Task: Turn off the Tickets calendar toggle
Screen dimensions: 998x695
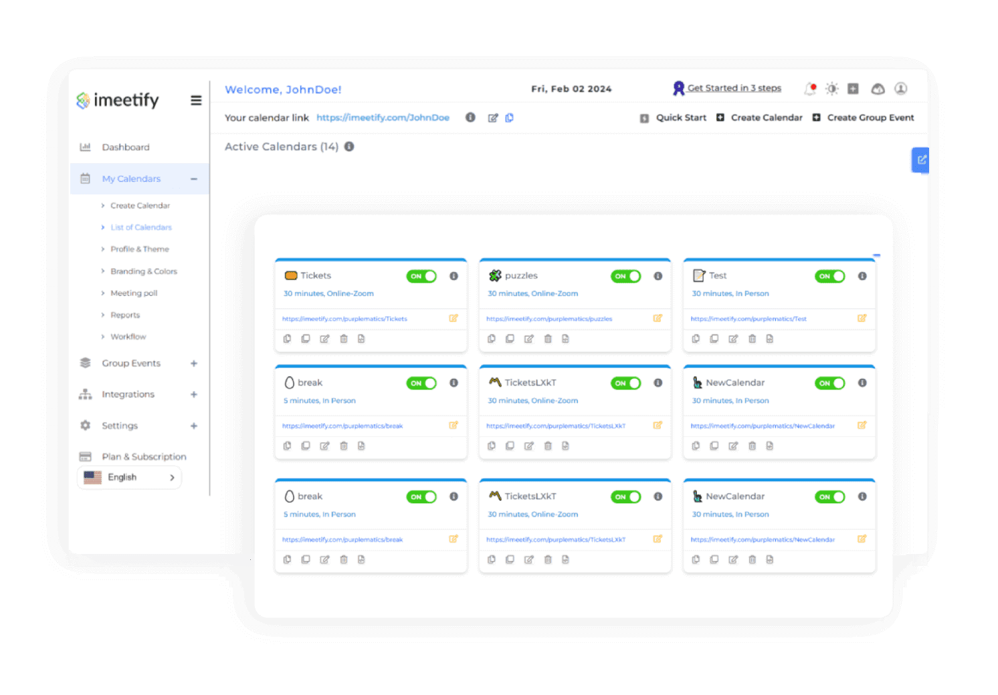Action: tap(421, 276)
